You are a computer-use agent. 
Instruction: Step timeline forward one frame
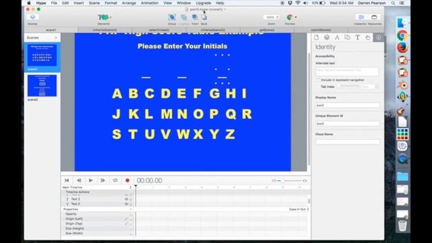coord(103,180)
